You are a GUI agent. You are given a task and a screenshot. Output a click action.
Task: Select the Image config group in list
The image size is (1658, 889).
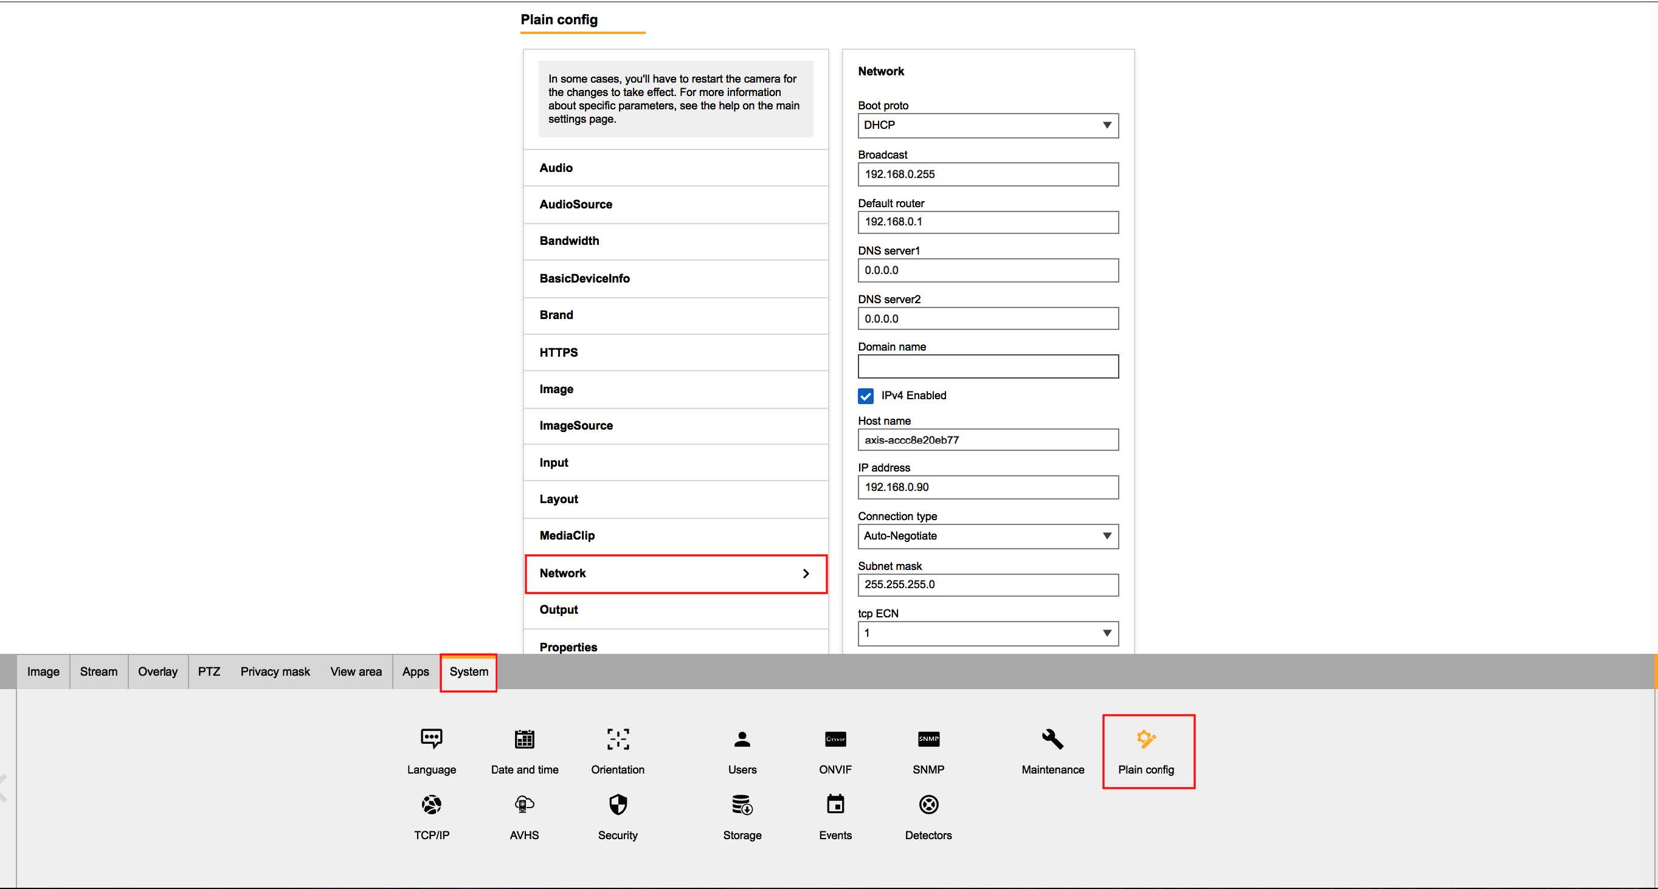pos(676,389)
